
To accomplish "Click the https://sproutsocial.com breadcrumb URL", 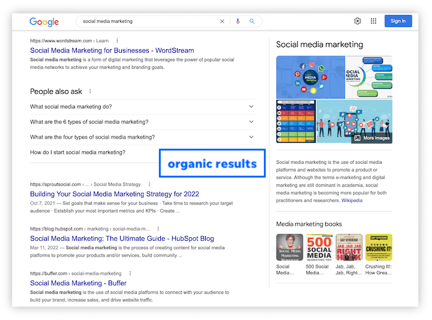I will pyautogui.click(x=85, y=184).
